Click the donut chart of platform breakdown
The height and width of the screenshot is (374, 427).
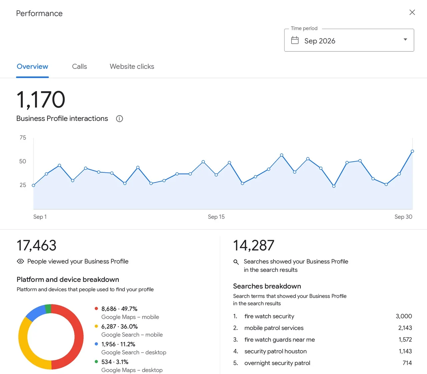point(51,337)
